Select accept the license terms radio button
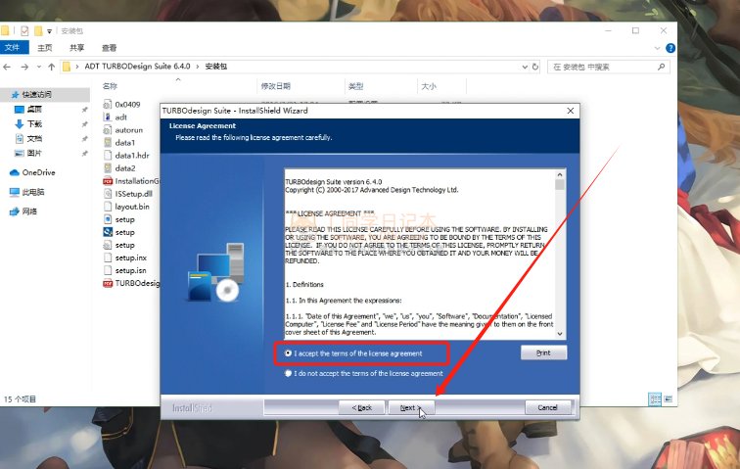 point(288,353)
